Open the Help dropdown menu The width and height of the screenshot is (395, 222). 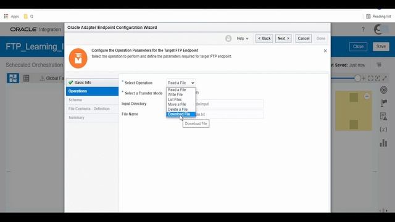pyautogui.click(x=243, y=38)
